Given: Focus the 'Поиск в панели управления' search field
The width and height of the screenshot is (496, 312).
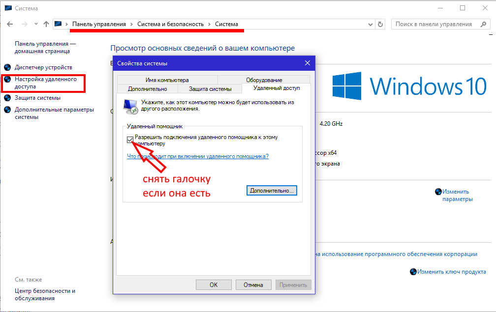Looking at the screenshot, I should coord(440,24).
